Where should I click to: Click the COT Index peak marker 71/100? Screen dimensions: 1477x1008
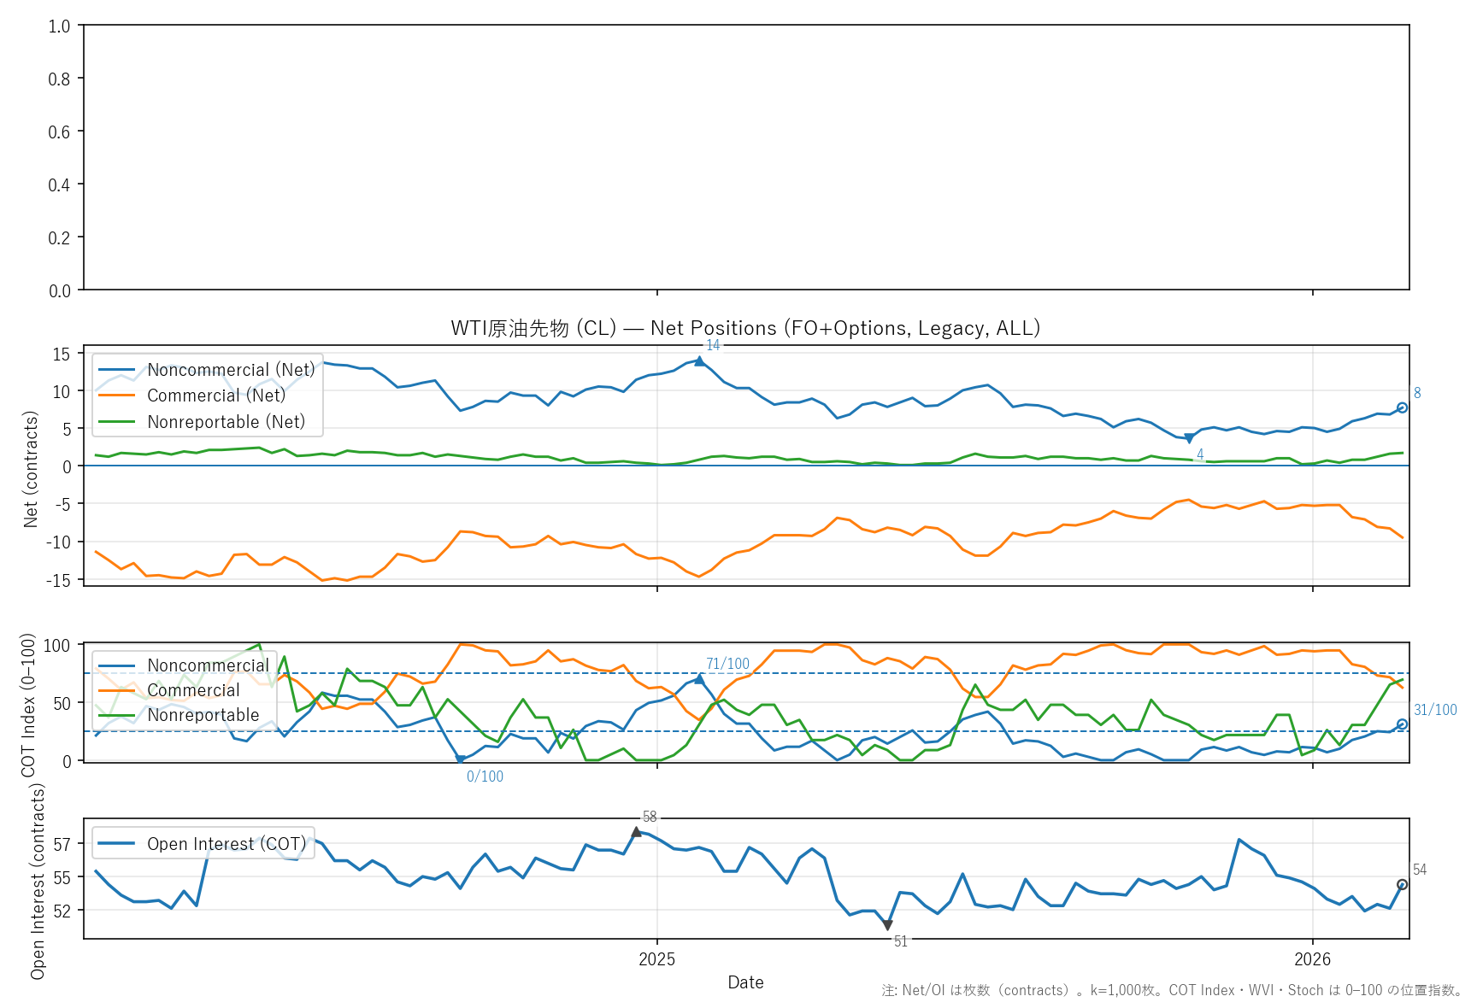pyautogui.click(x=700, y=678)
